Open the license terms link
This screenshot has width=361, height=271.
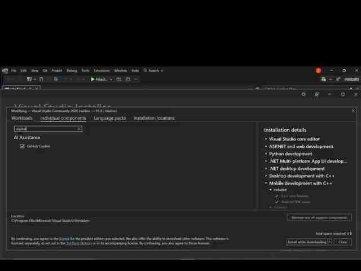64,239
